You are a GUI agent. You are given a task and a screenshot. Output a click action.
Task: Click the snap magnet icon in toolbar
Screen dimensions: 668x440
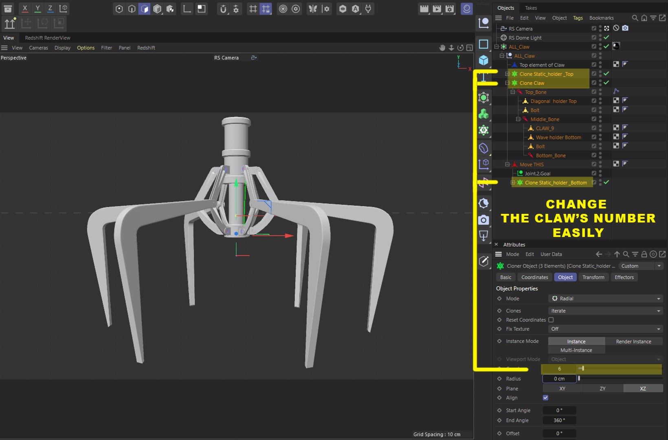223,9
